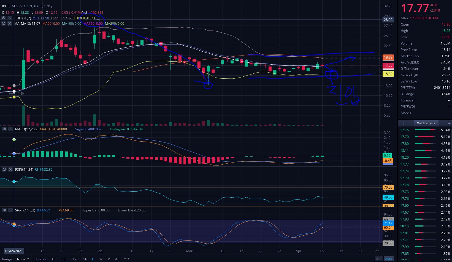Click the yellow 15.80 price tag

388,74
